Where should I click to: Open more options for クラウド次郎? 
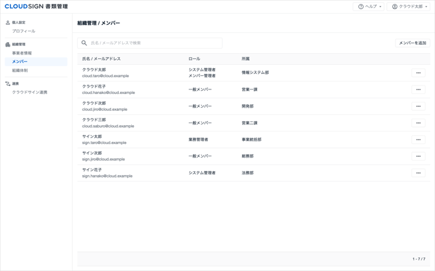click(x=418, y=106)
